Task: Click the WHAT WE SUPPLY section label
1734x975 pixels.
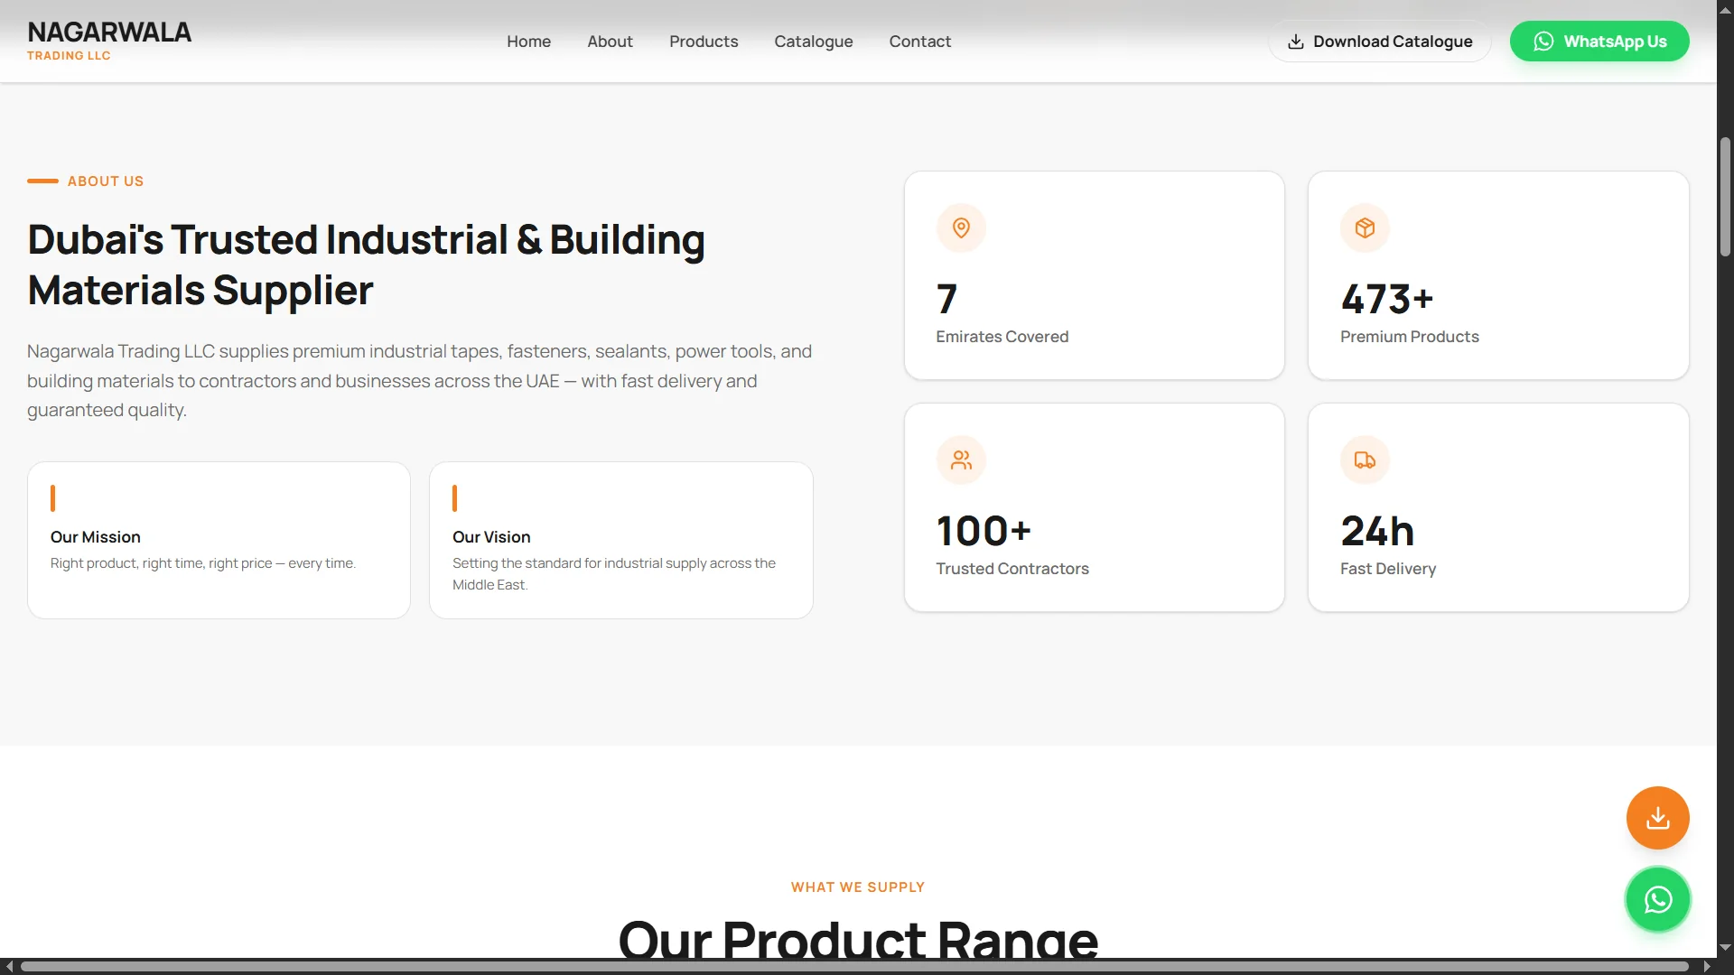Action: click(x=858, y=887)
